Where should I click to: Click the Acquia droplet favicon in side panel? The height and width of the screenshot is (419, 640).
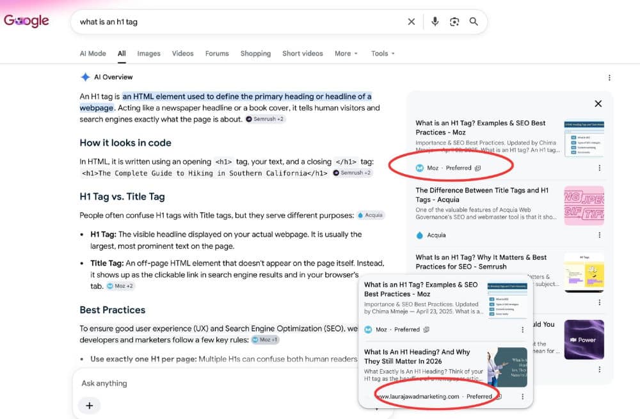(x=420, y=235)
